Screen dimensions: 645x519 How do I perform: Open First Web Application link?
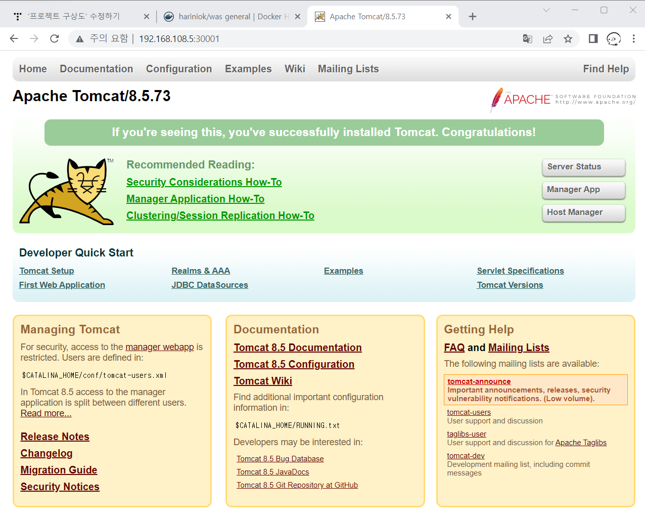point(62,285)
